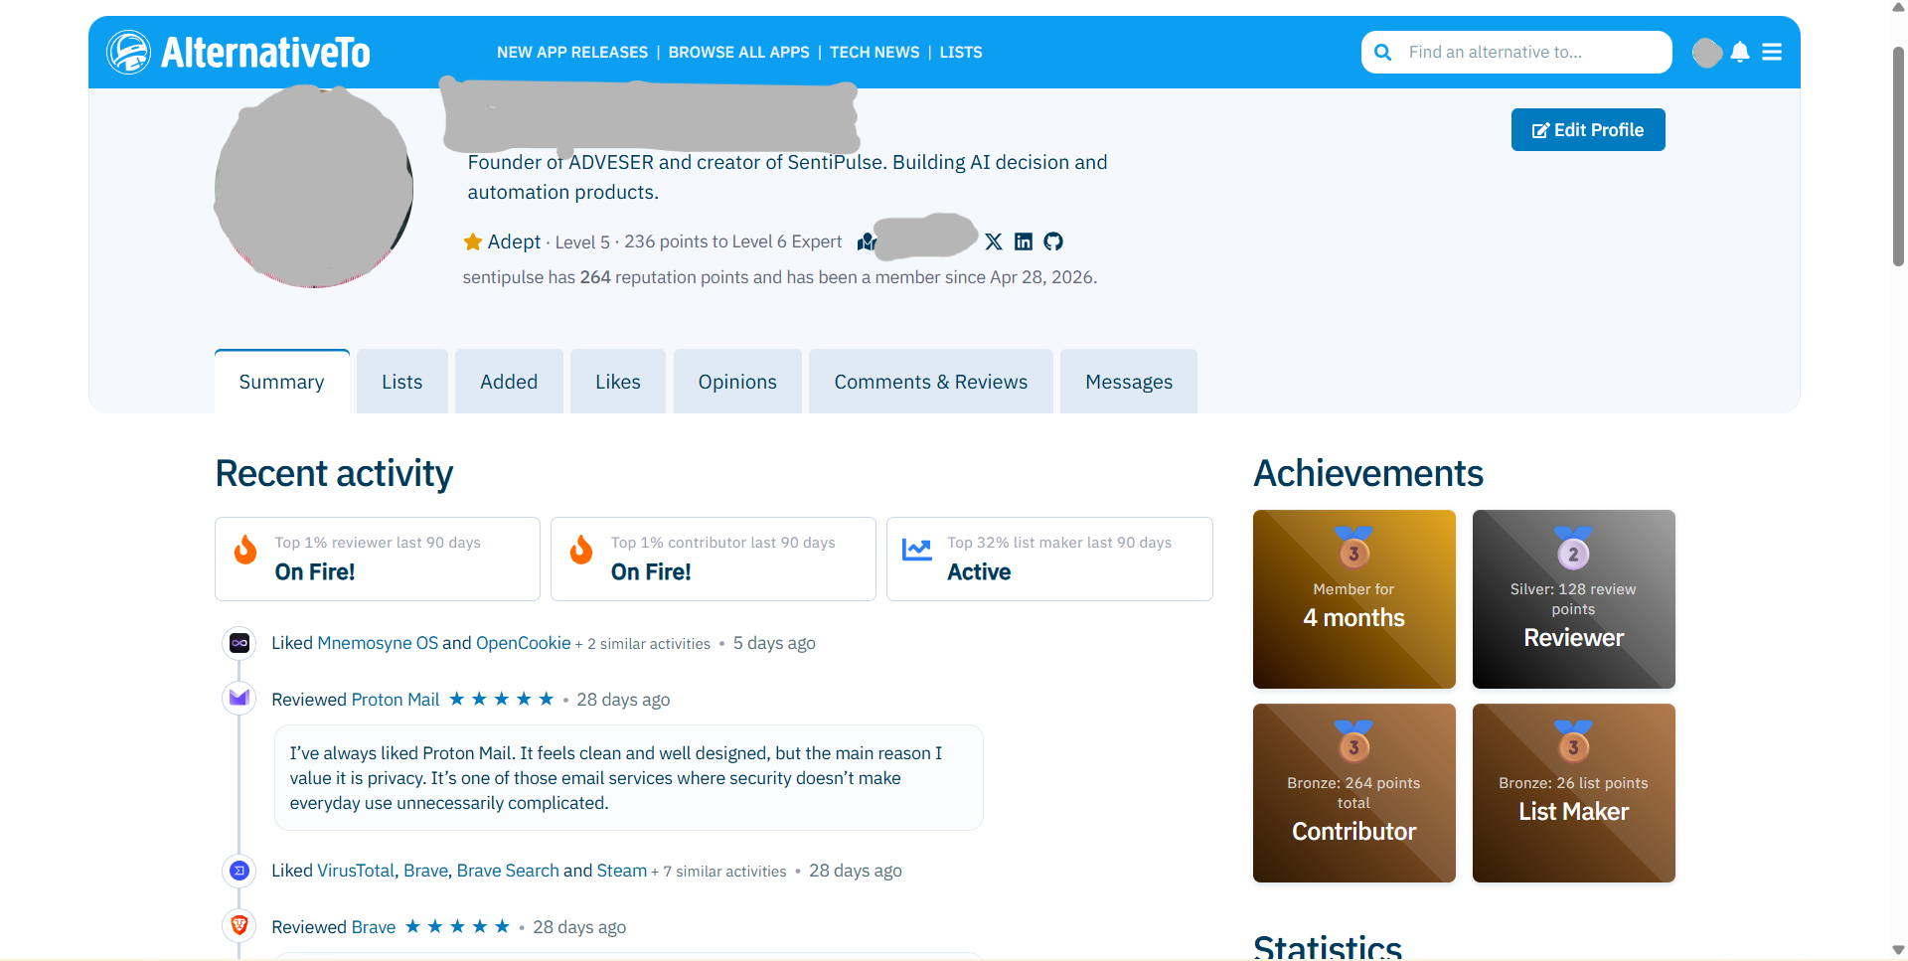This screenshot has height=961, width=1908.
Task: Click the search magnifier icon
Action: click(x=1382, y=52)
